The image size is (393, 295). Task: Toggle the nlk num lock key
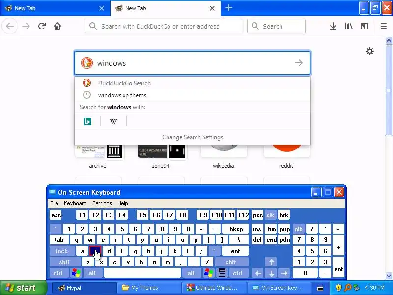point(298,229)
